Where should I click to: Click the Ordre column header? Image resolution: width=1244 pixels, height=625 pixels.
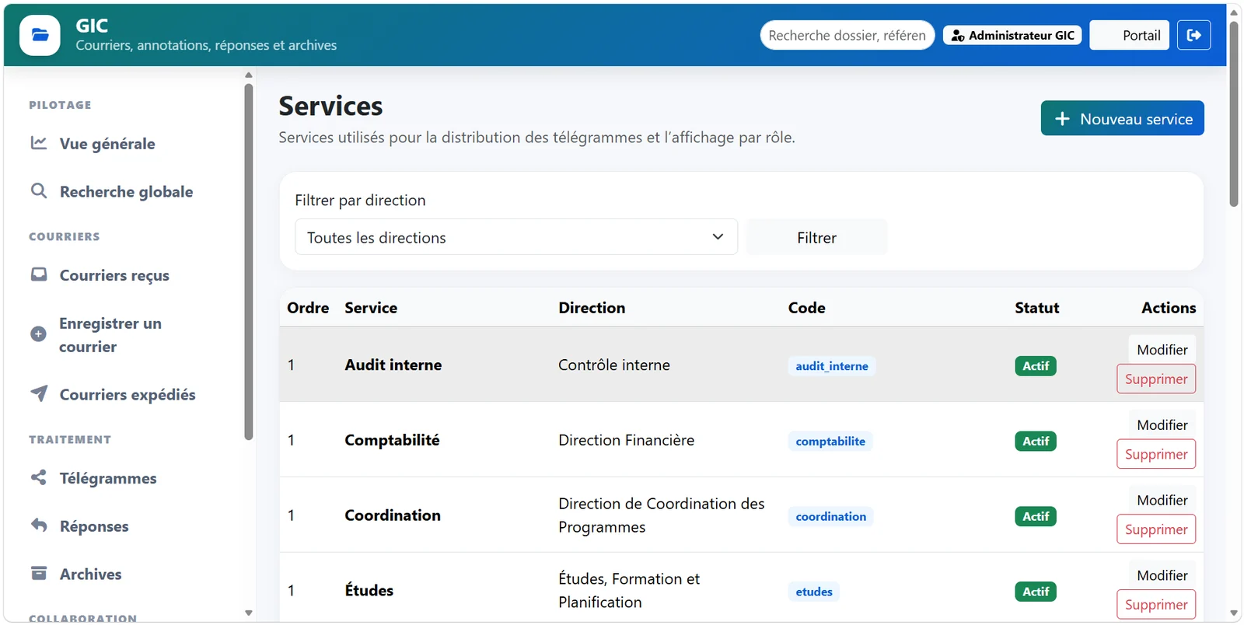coord(308,308)
